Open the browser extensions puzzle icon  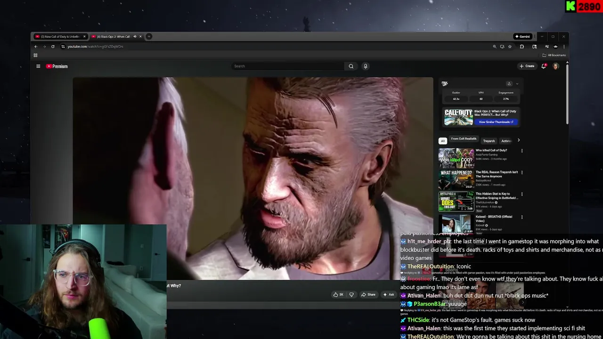tap(522, 47)
